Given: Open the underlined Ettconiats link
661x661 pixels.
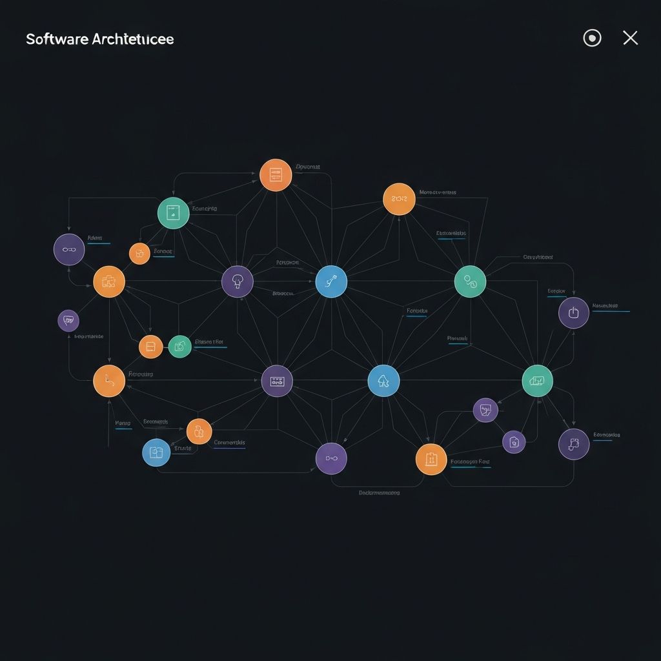Looking at the screenshot, I should (450, 234).
